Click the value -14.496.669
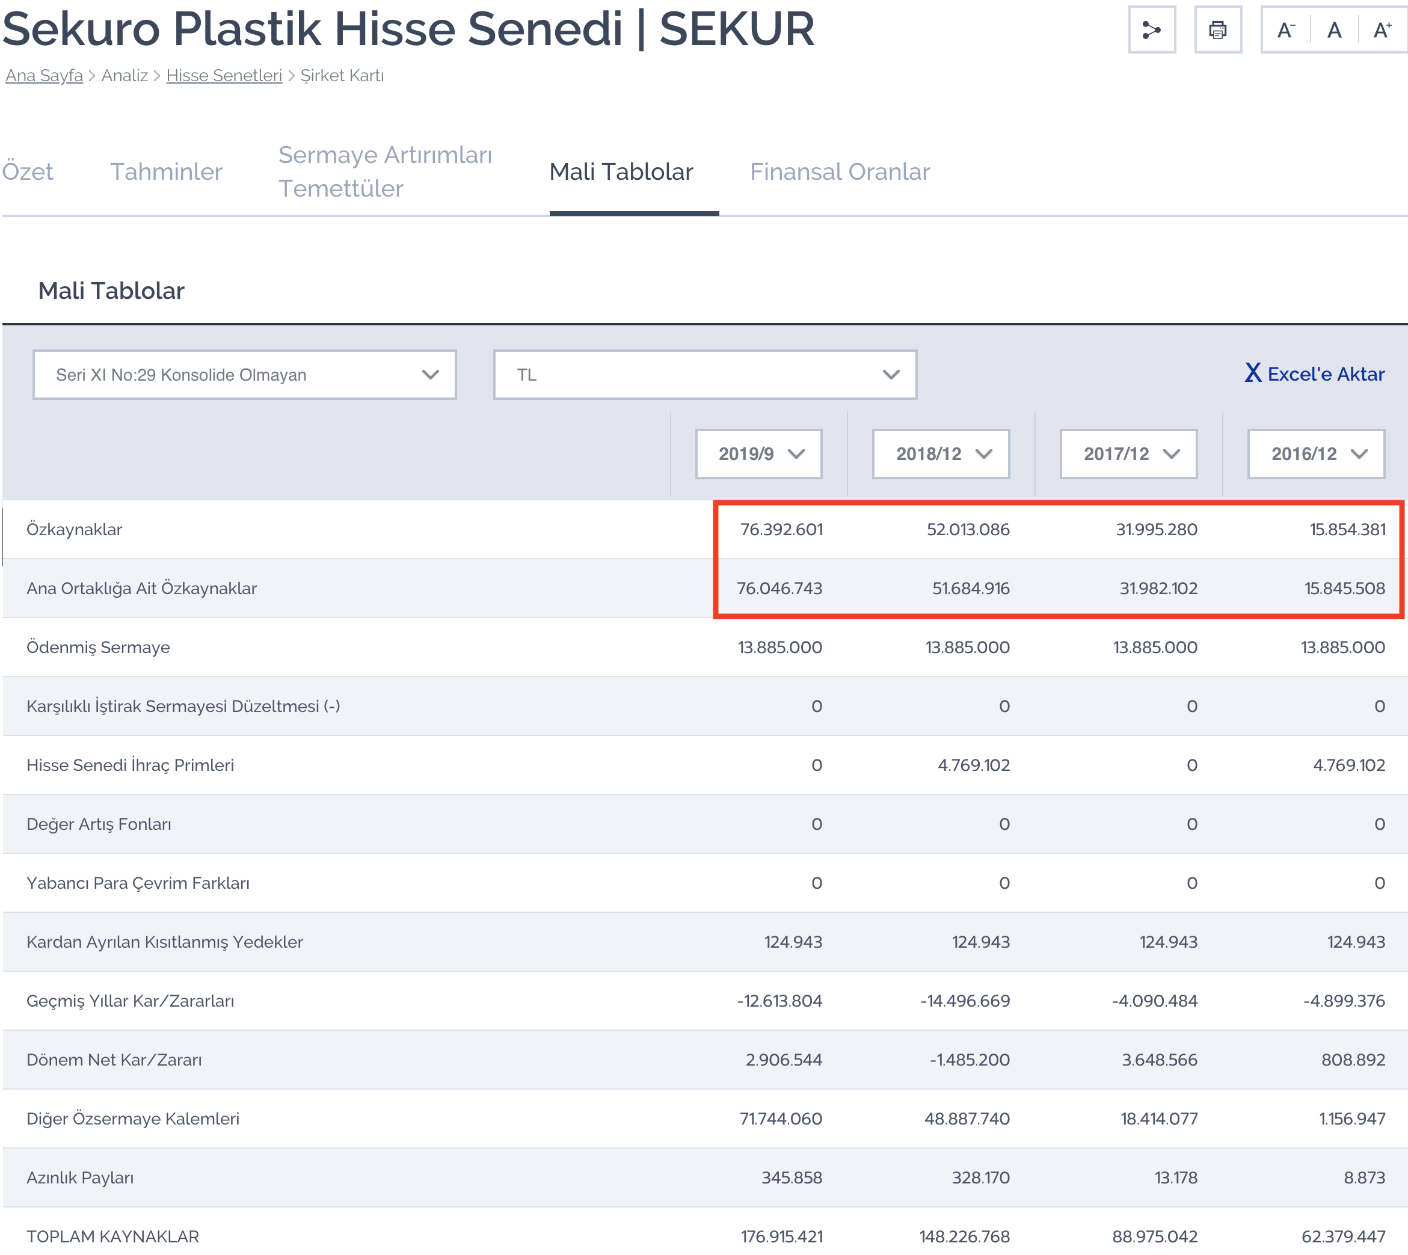This screenshot has height=1255, width=1408. coord(965,1001)
